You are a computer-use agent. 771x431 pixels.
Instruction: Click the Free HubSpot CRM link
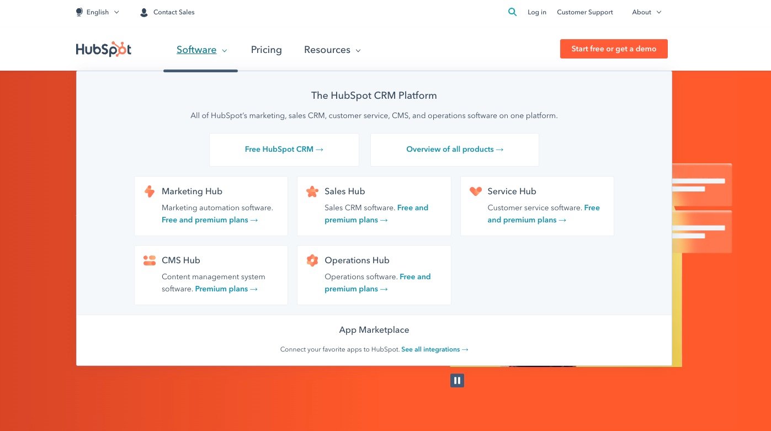pos(284,149)
